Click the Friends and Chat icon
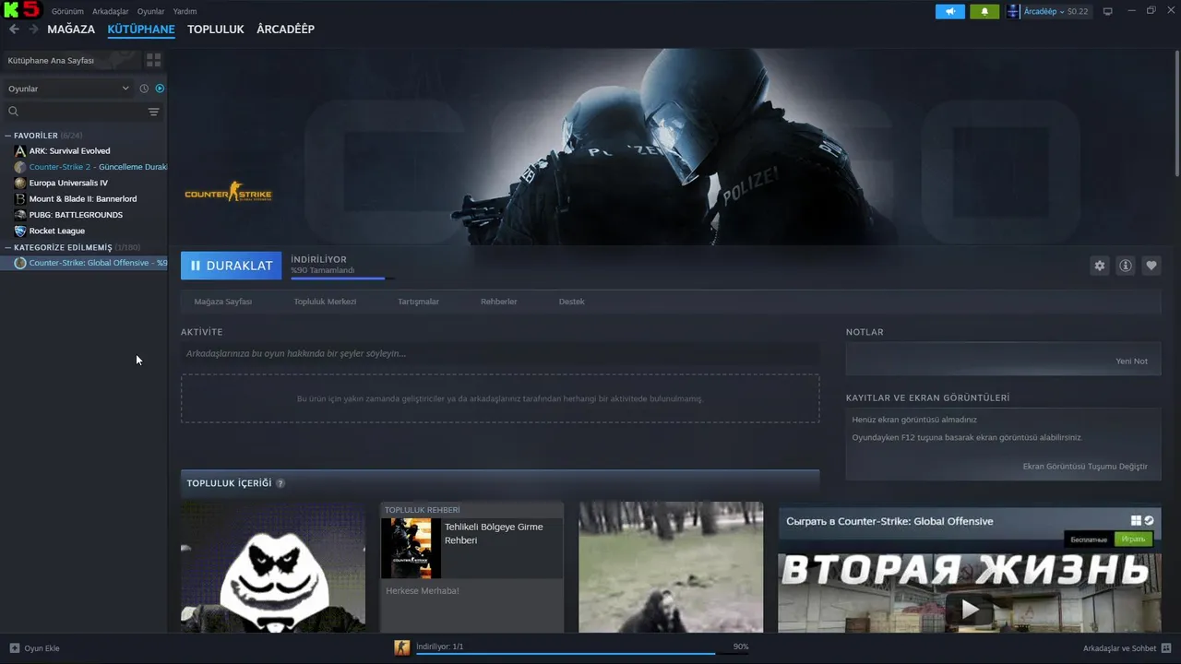The height and width of the screenshot is (664, 1181). click(1166, 648)
